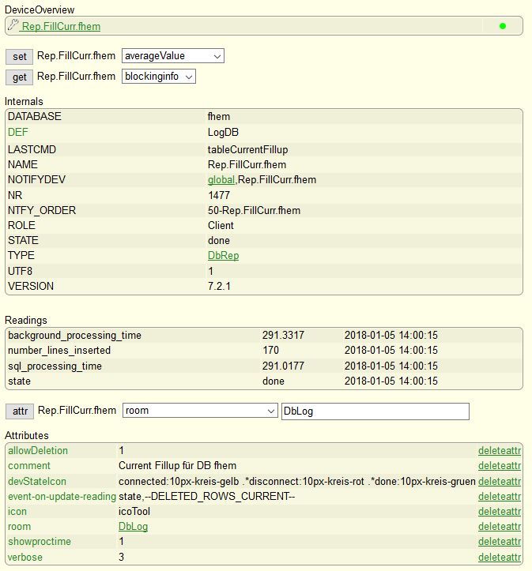Click the number_lines_inserted value 170
This screenshot has width=532, height=571.
270,351
